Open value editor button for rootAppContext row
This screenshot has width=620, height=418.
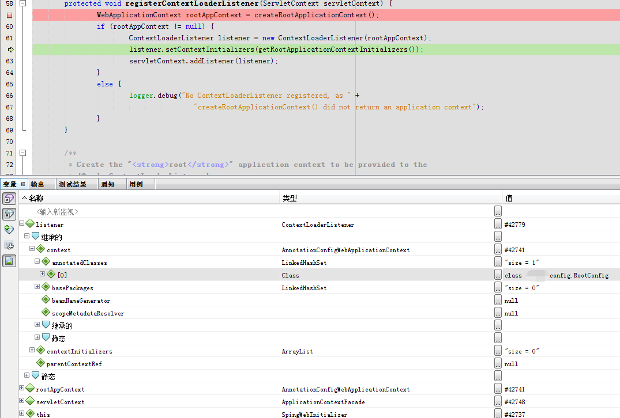(x=498, y=389)
